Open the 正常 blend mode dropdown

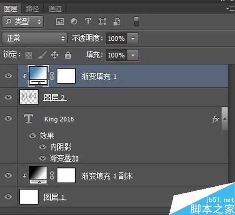35,39
